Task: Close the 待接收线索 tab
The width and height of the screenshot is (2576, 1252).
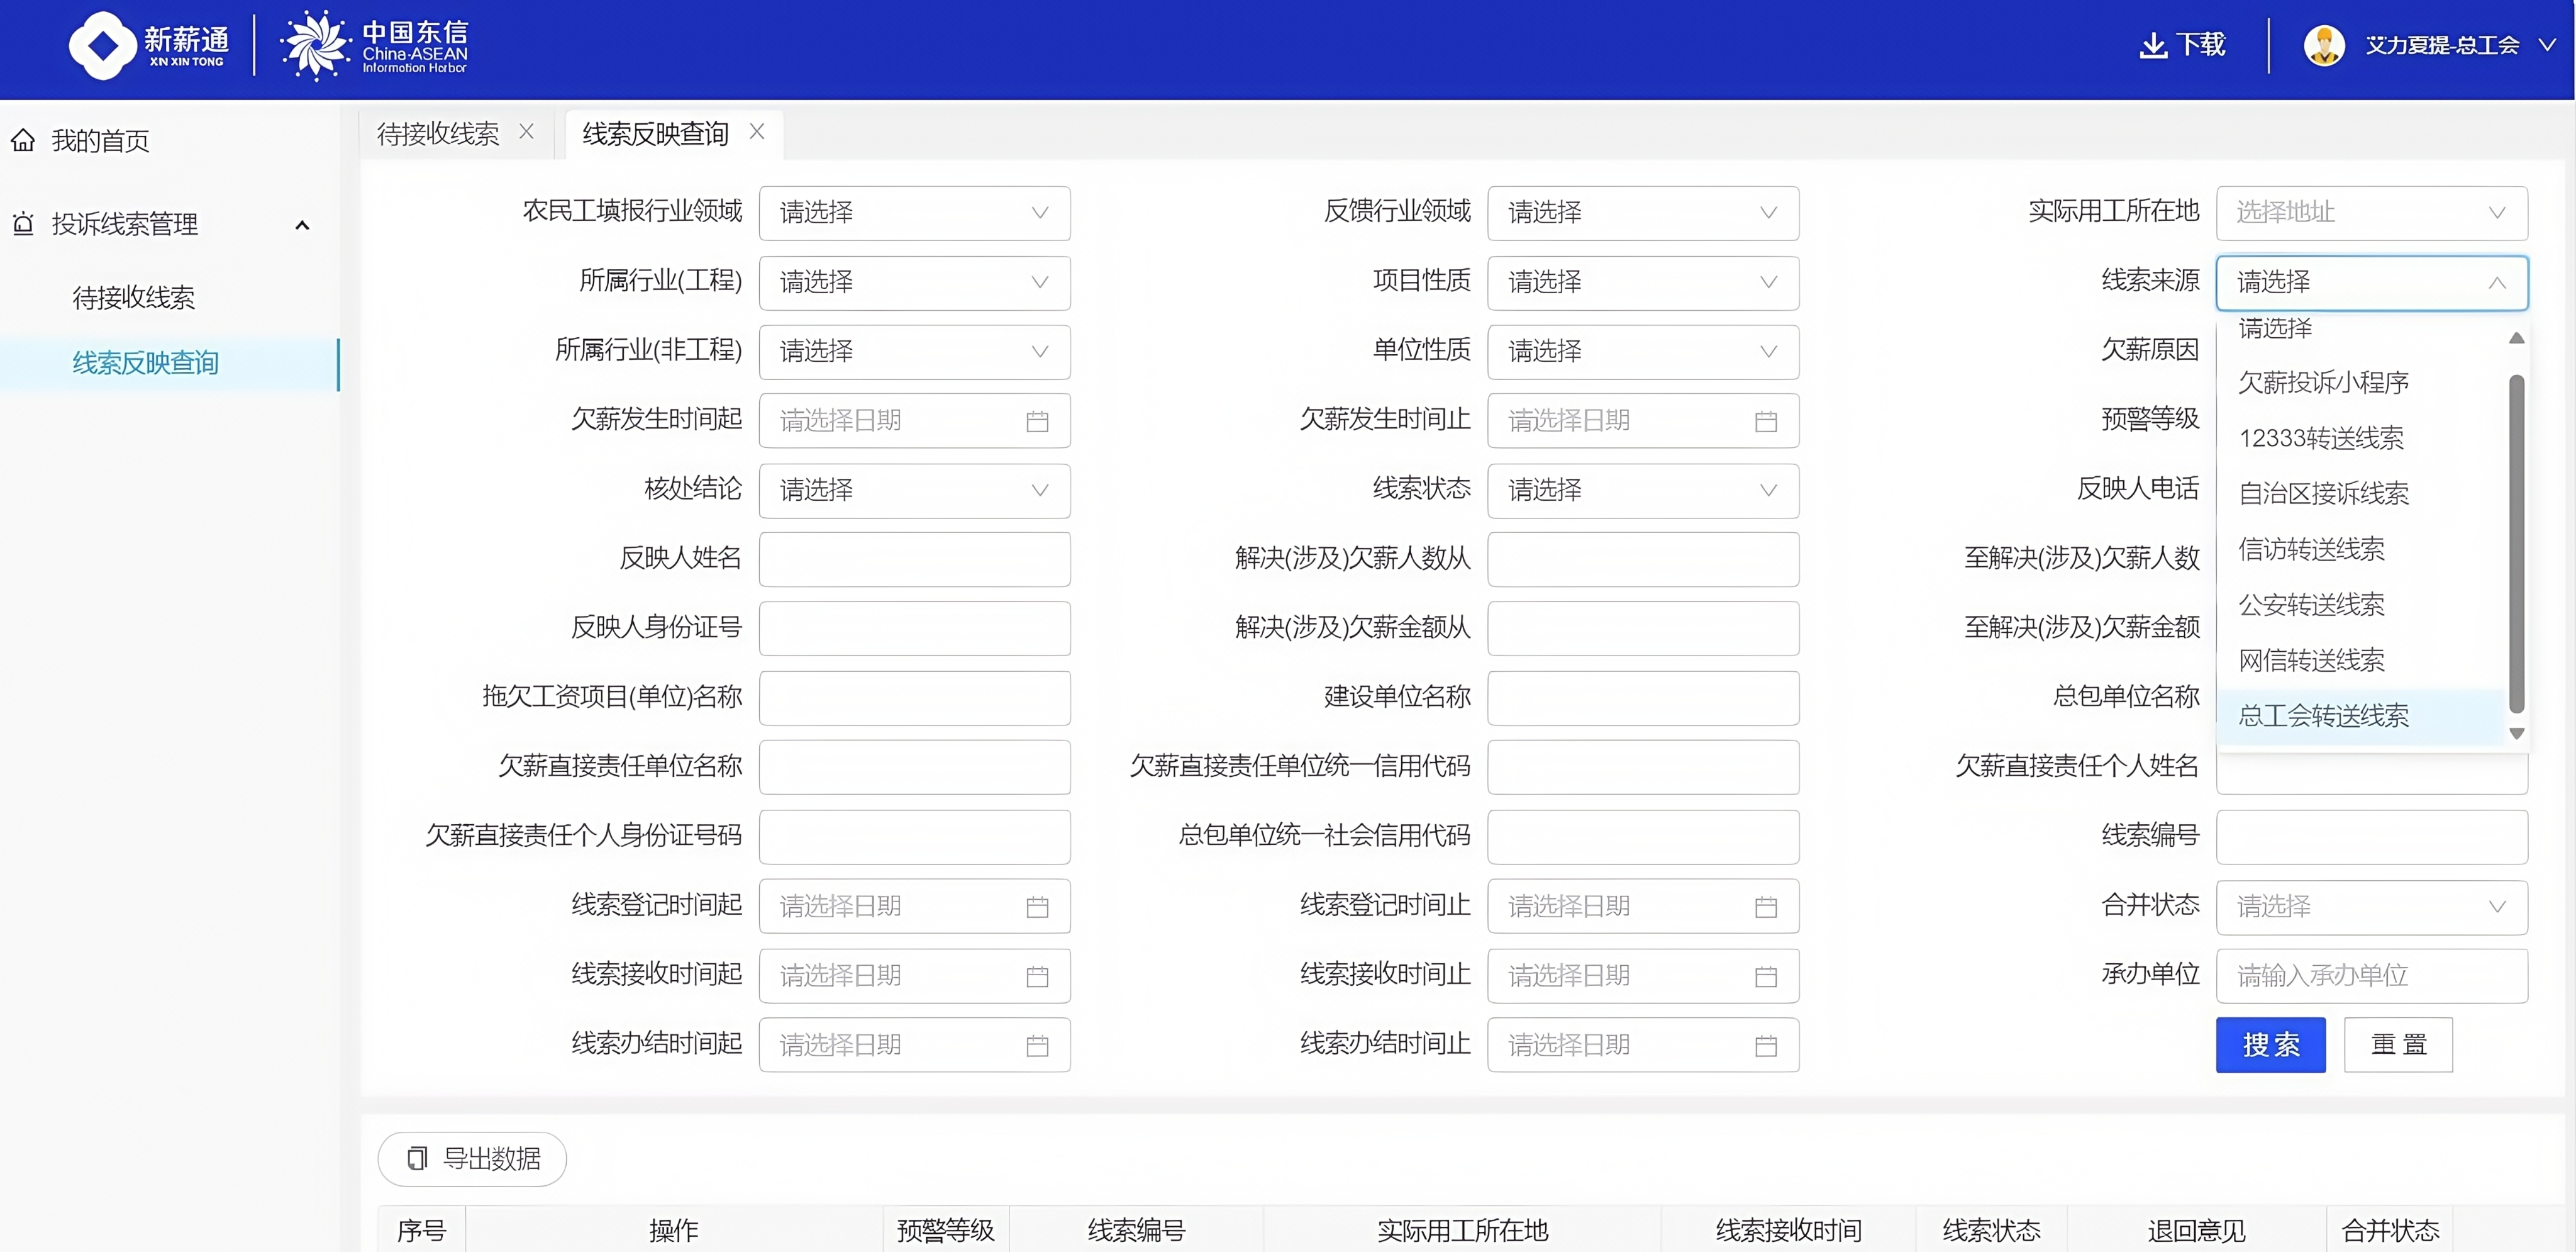Action: (526, 132)
